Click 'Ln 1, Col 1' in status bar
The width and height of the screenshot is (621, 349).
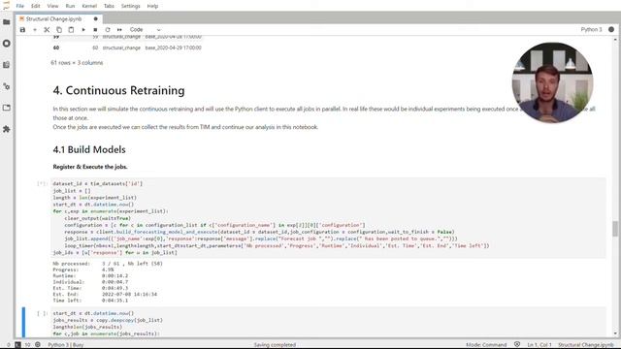[539, 345]
